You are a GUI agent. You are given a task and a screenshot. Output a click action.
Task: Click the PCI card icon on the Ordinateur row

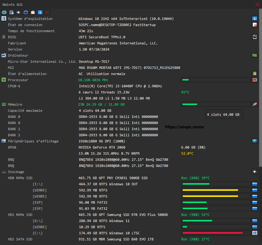[x=254, y=55]
